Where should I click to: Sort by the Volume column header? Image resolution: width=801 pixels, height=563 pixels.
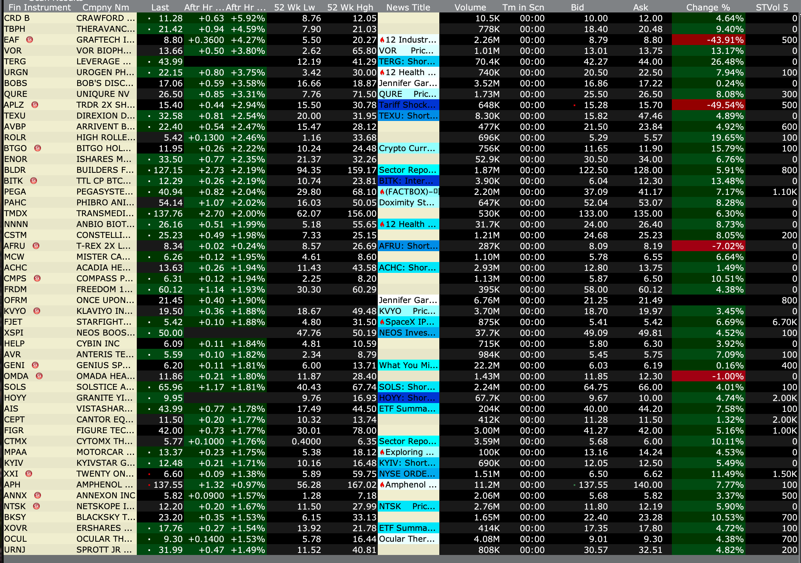(x=470, y=7)
